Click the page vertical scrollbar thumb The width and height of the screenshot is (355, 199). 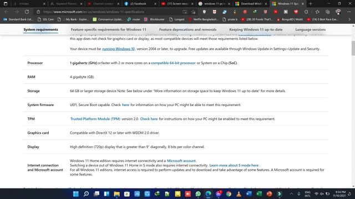click(353, 48)
